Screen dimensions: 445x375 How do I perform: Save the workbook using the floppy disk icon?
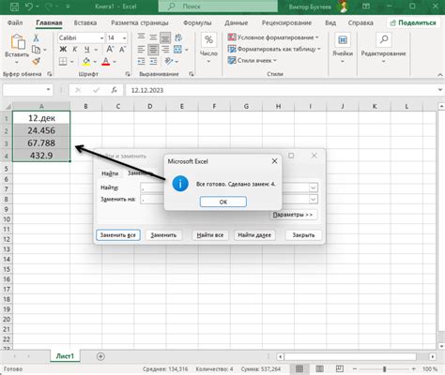click(14, 7)
